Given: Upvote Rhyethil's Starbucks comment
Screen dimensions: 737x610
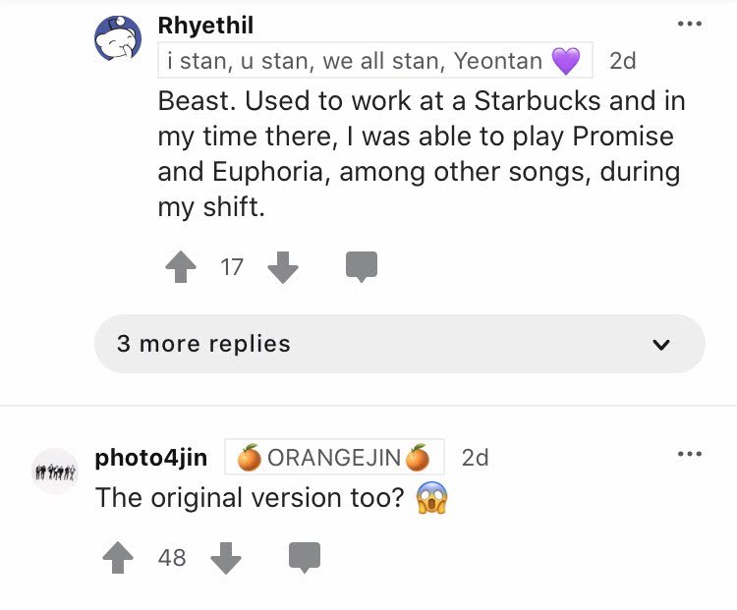Looking at the screenshot, I should [179, 267].
